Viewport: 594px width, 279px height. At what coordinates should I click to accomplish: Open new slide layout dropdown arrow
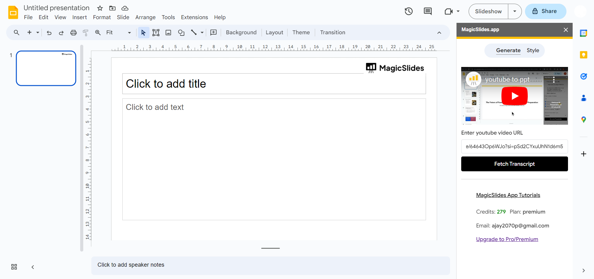[38, 32]
